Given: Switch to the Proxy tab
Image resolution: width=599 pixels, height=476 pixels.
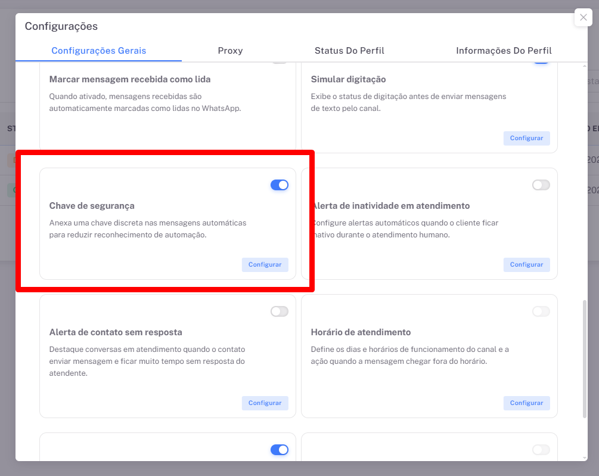Looking at the screenshot, I should click(x=230, y=51).
